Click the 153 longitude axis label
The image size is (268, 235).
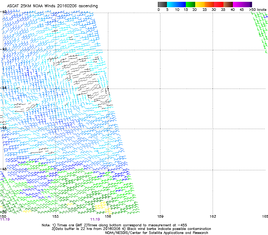coord(55,217)
